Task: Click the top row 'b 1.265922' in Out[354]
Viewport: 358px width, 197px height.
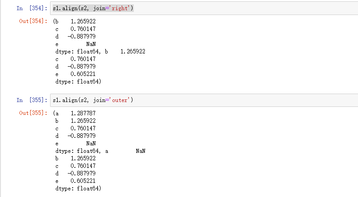Action: coord(75,21)
